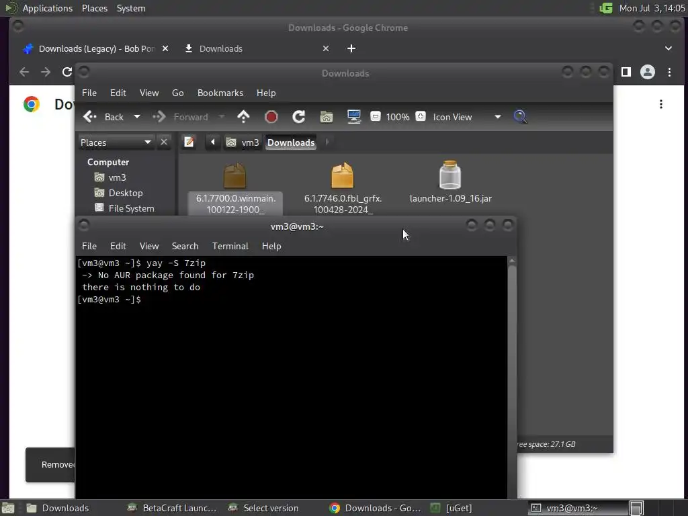Open Help menu in terminal window
The width and height of the screenshot is (688, 516).
click(271, 246)
